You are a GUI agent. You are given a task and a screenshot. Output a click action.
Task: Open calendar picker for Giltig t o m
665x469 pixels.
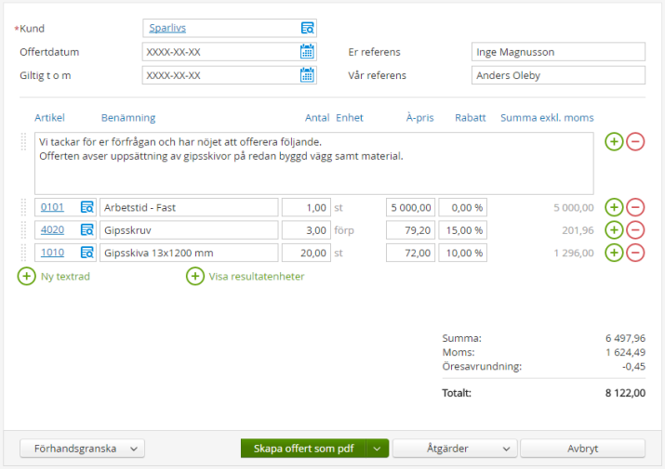click(308, 75)
